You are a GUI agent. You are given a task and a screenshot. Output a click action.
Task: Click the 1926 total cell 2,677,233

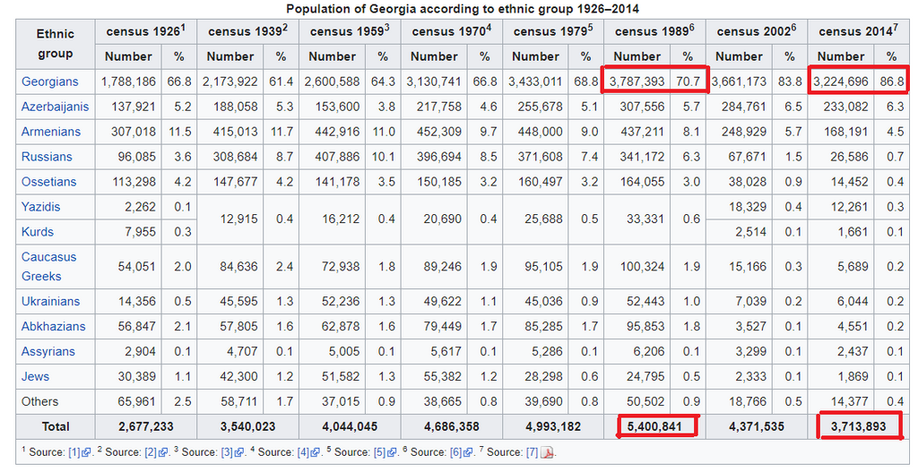tap(146, 426)
